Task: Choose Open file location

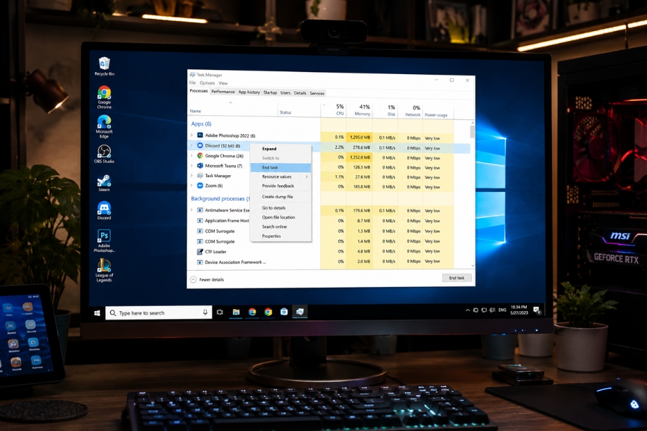Action: click(x=280, y=218)
